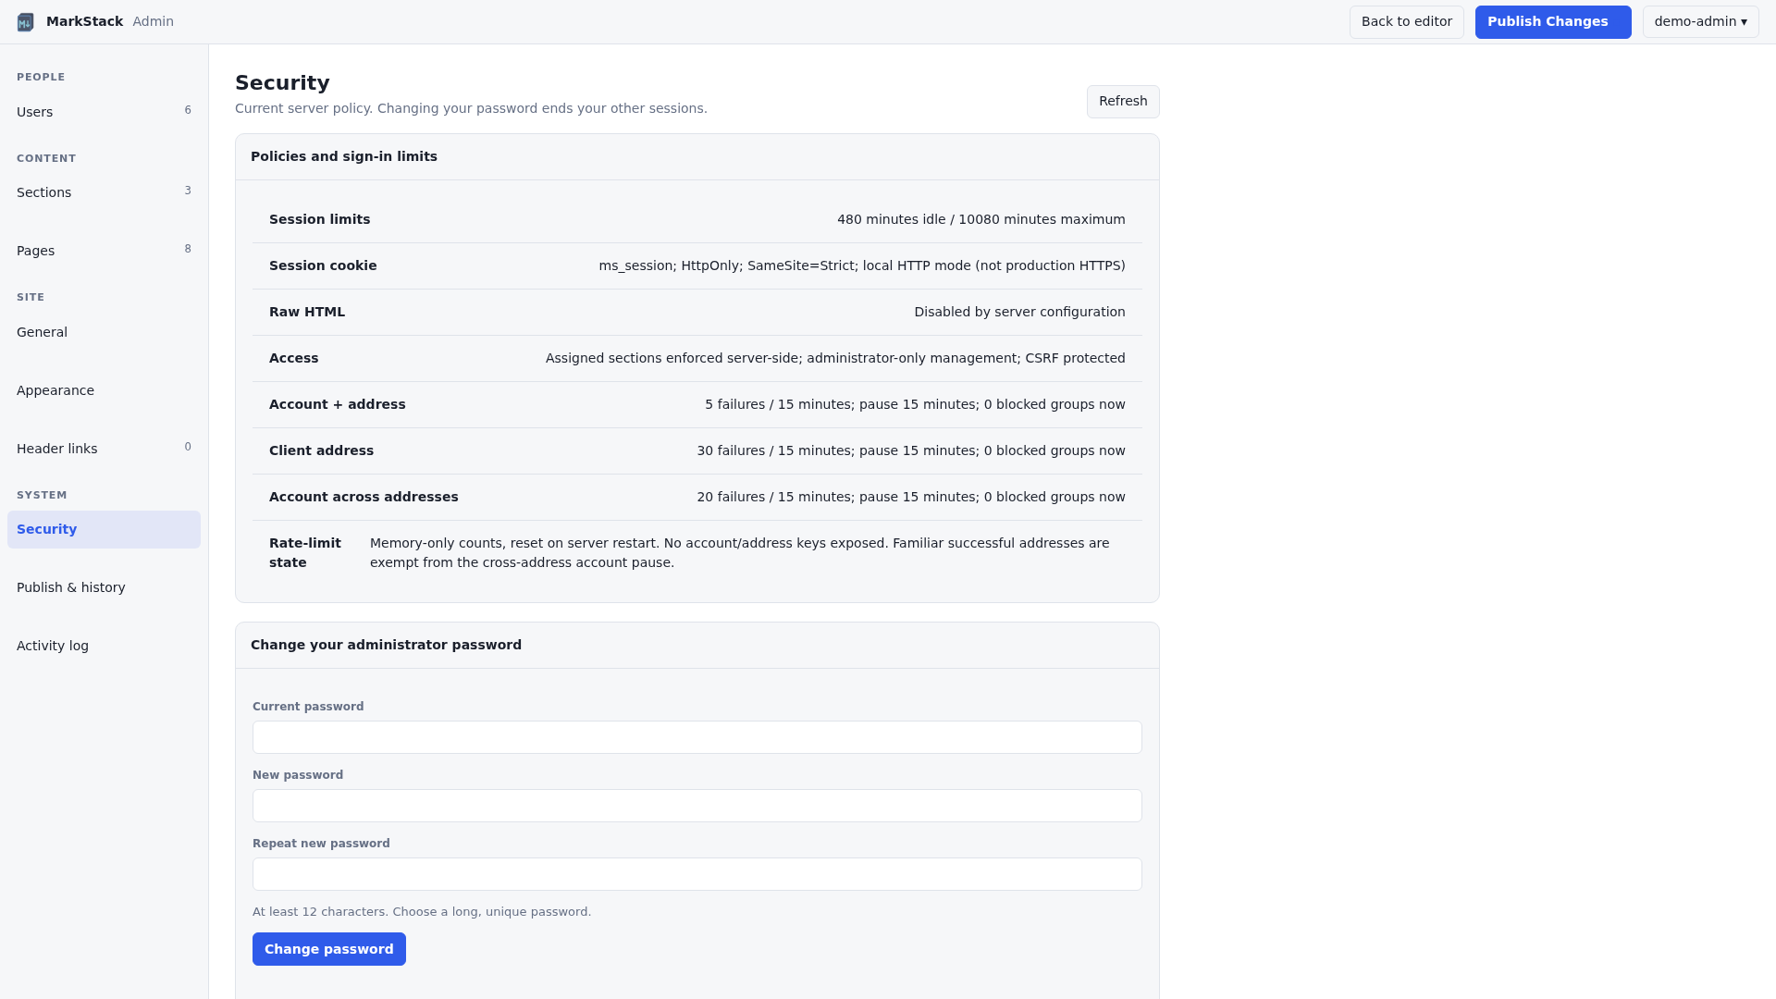Focus the New password field
The image size is (1776, 999).
[x=697, y=806]
